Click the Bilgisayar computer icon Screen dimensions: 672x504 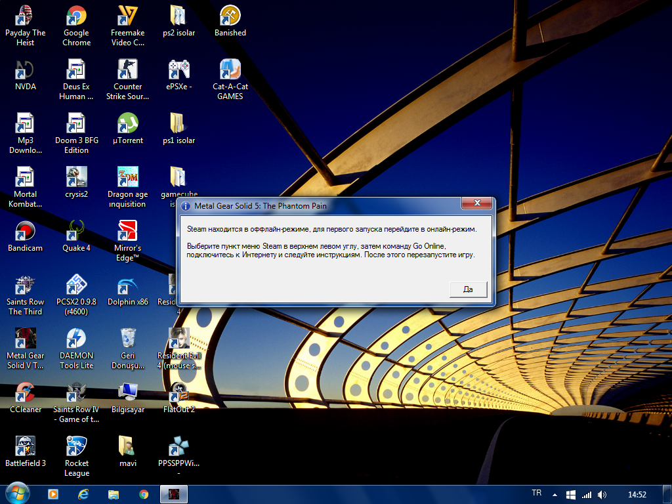click(128, 398)
